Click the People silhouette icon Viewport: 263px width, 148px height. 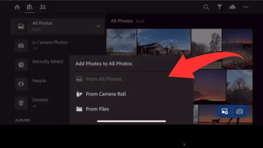21,84
